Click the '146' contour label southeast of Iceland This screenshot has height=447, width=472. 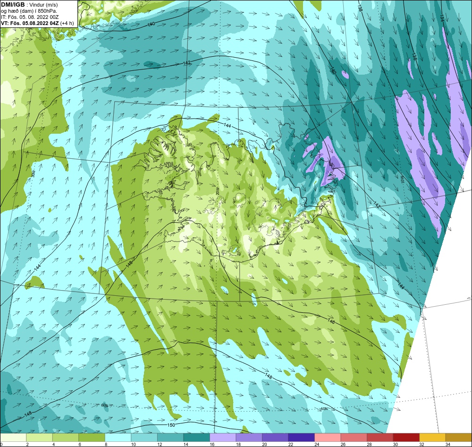[x=331, y=322]
